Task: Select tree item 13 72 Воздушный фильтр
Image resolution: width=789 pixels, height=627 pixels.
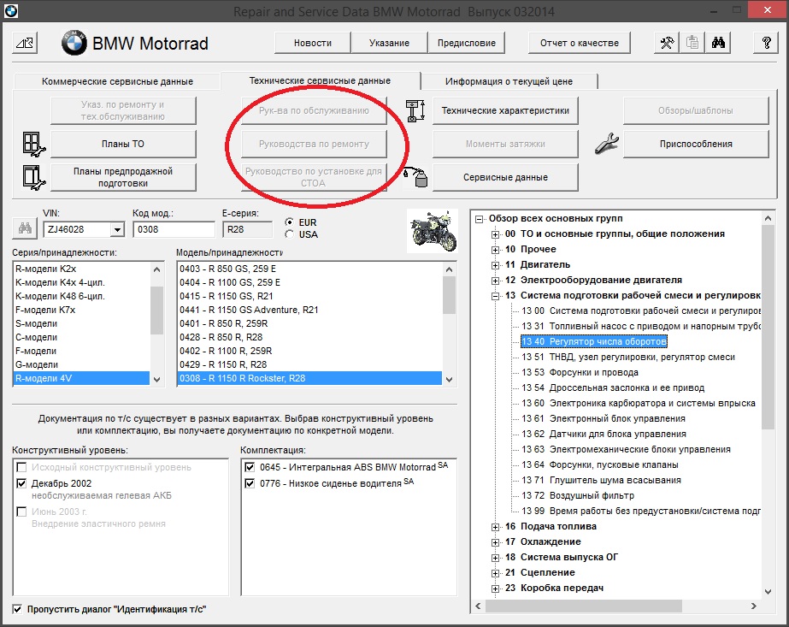Action: (x=578, y=495)
